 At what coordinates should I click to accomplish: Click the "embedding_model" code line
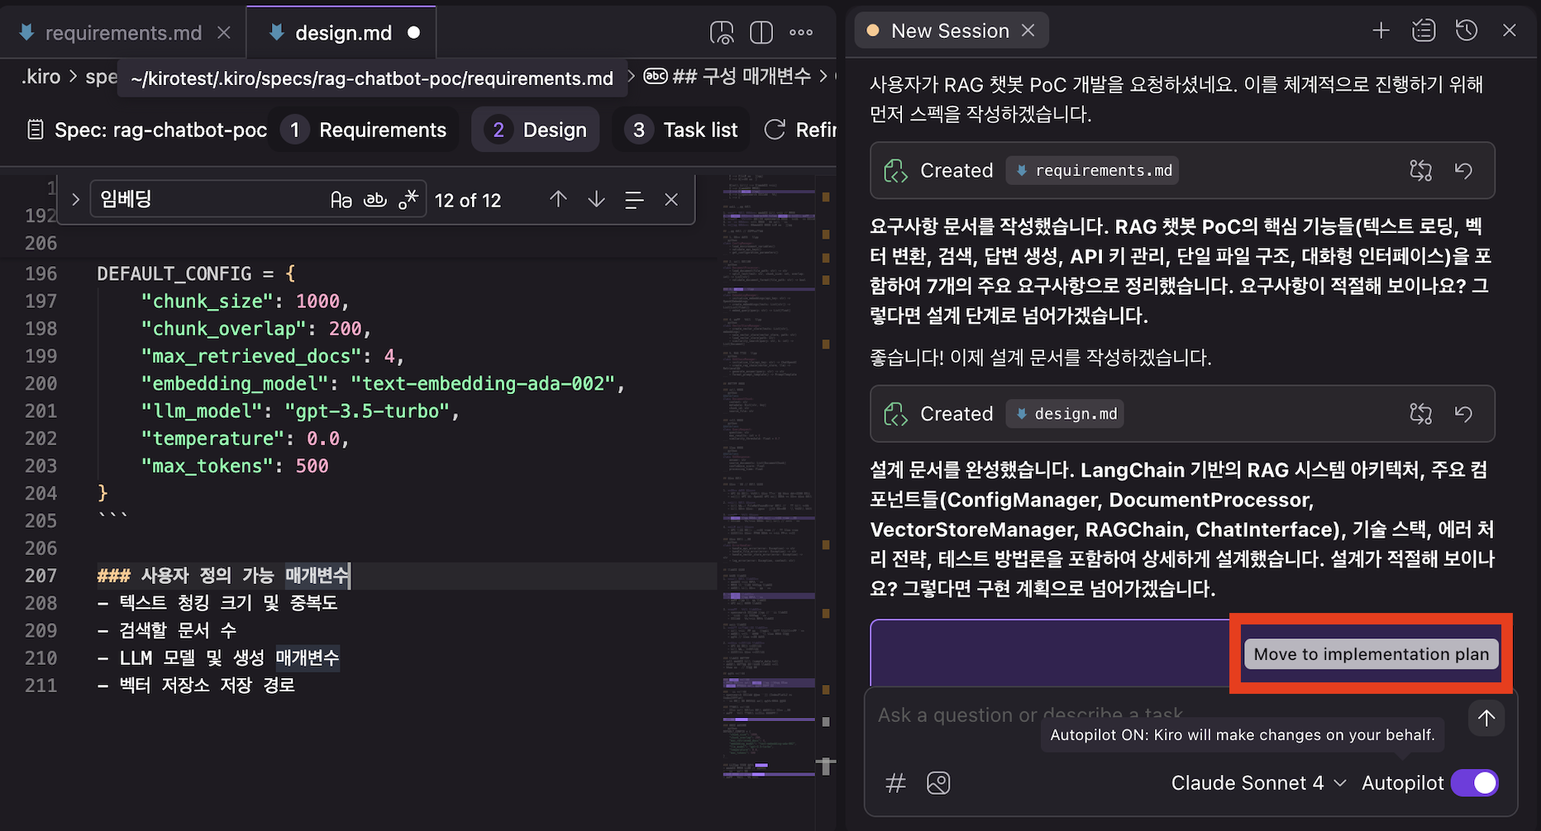[x=383, y=383]
